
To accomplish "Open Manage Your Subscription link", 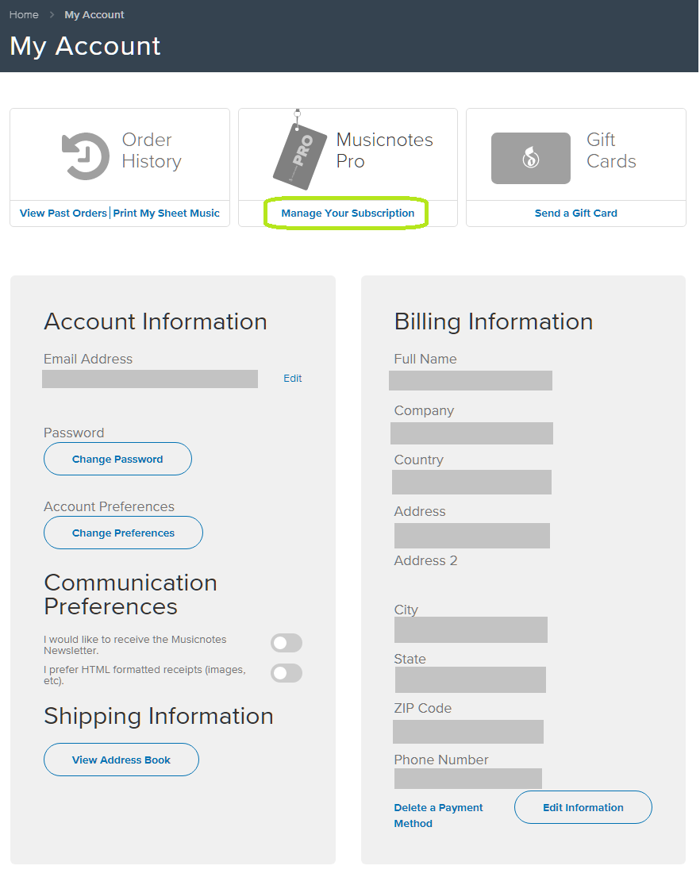I will (348, 213).
